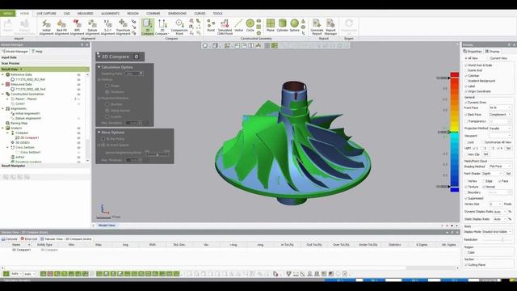Create a constructed Vector
Viewport: 517px width, 291px height.
pos(238,27)
